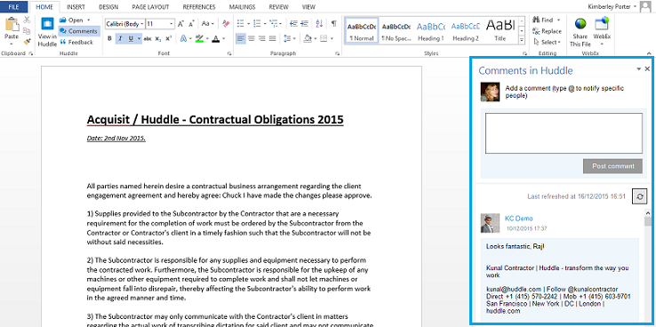Toggle show paragraph marks
656x327 pixels.
click(x=333, y=23)
